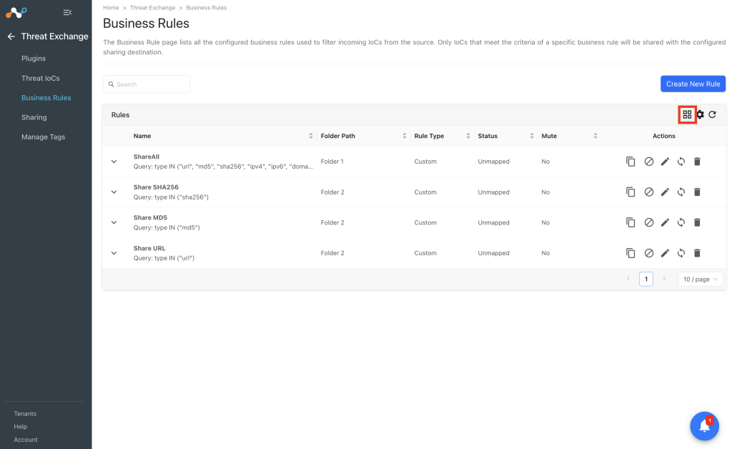The image size is (732, 449).
Task: Sort table by Folder Path column
Action: pyautogui.click(x=405, y=136)
